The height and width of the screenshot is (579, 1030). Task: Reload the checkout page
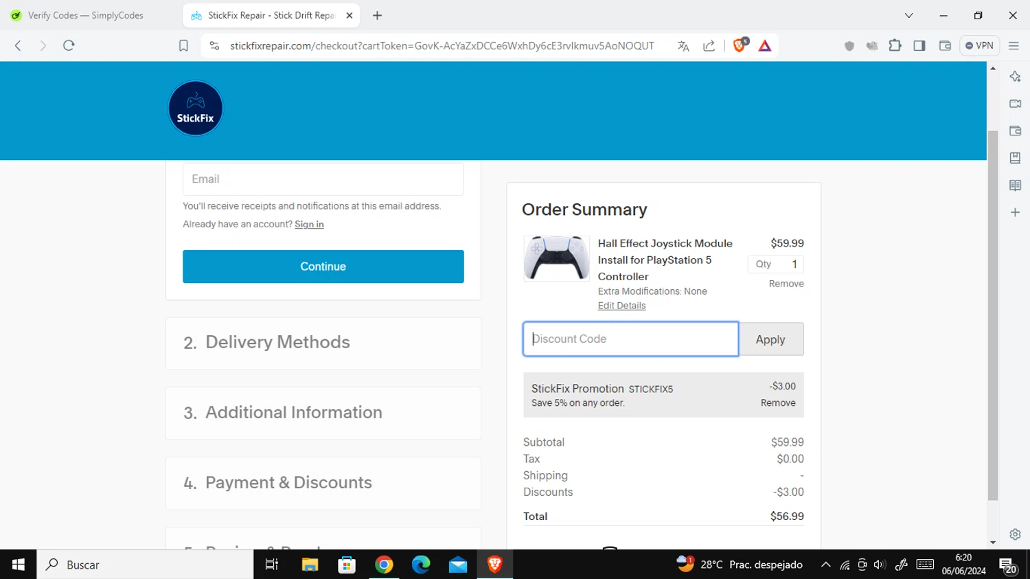click(x=69, y=45)
